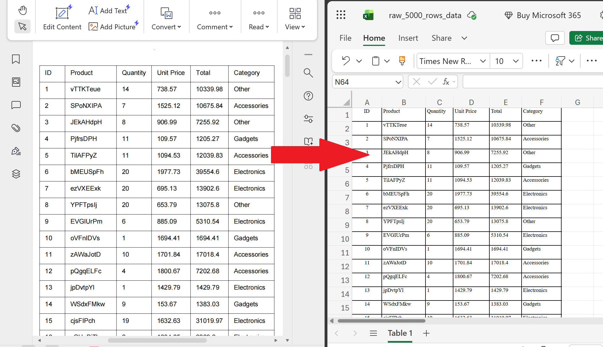Open the Convert dropdown

click(166, 27)
